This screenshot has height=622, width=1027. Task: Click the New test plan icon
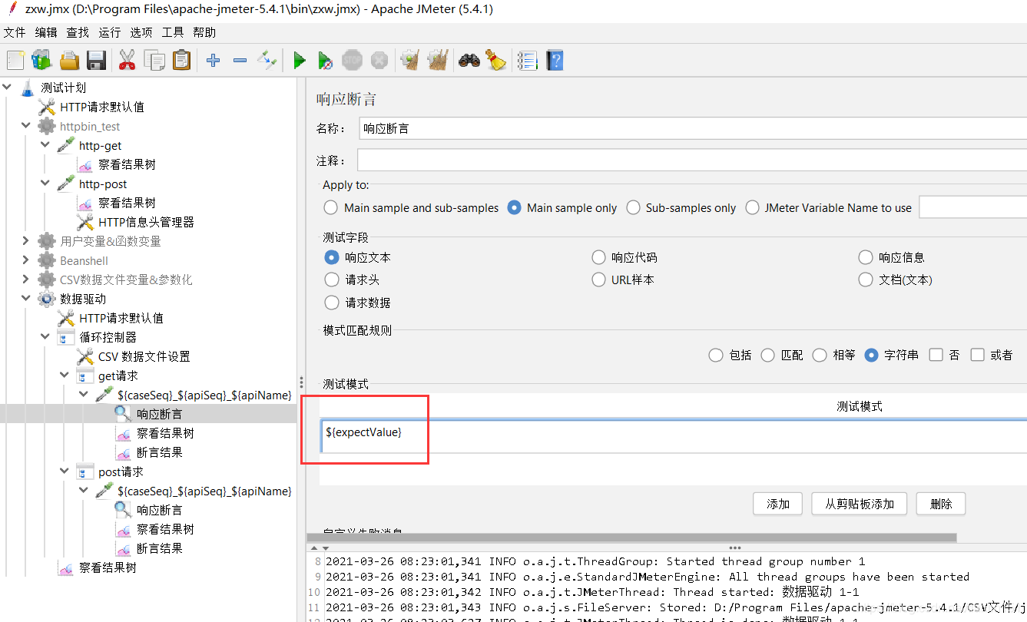point(16,60)
